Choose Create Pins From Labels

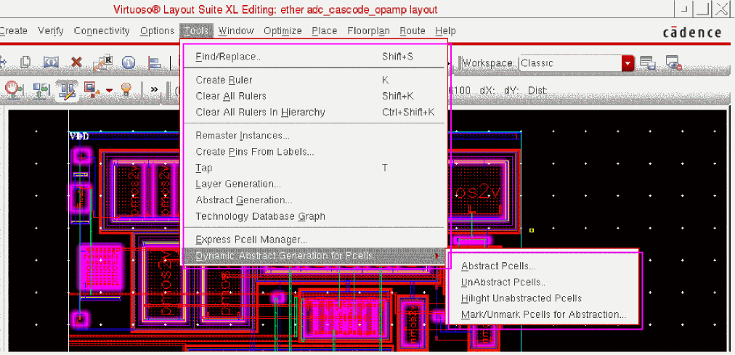[314, 152]
